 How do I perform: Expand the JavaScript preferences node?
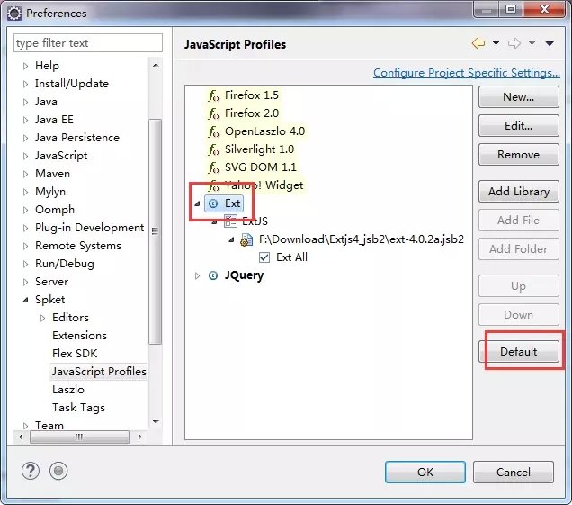pos(25,156)
